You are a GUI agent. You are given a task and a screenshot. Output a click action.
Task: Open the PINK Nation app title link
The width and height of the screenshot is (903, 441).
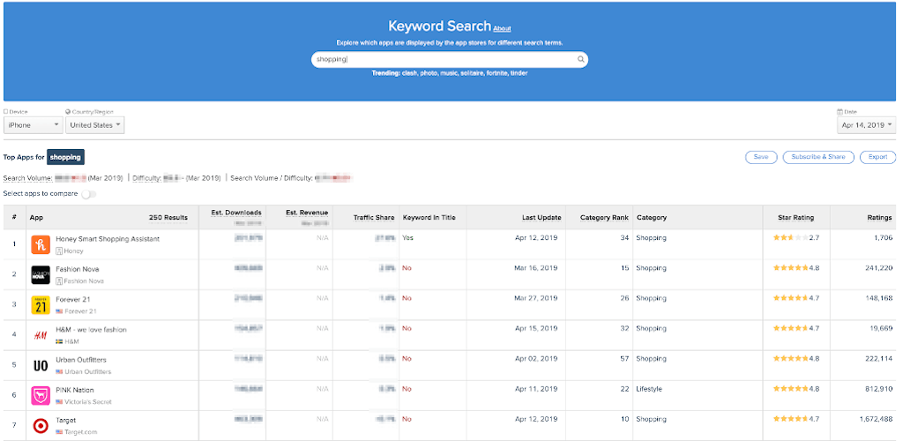coord(75,390)
